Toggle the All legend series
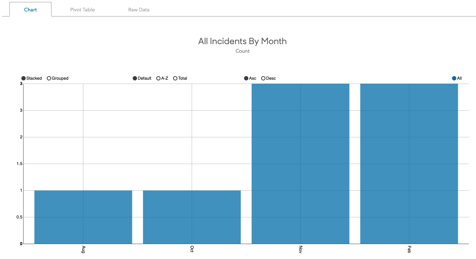Screen dimensions: 476x259 tap(457, 78)
